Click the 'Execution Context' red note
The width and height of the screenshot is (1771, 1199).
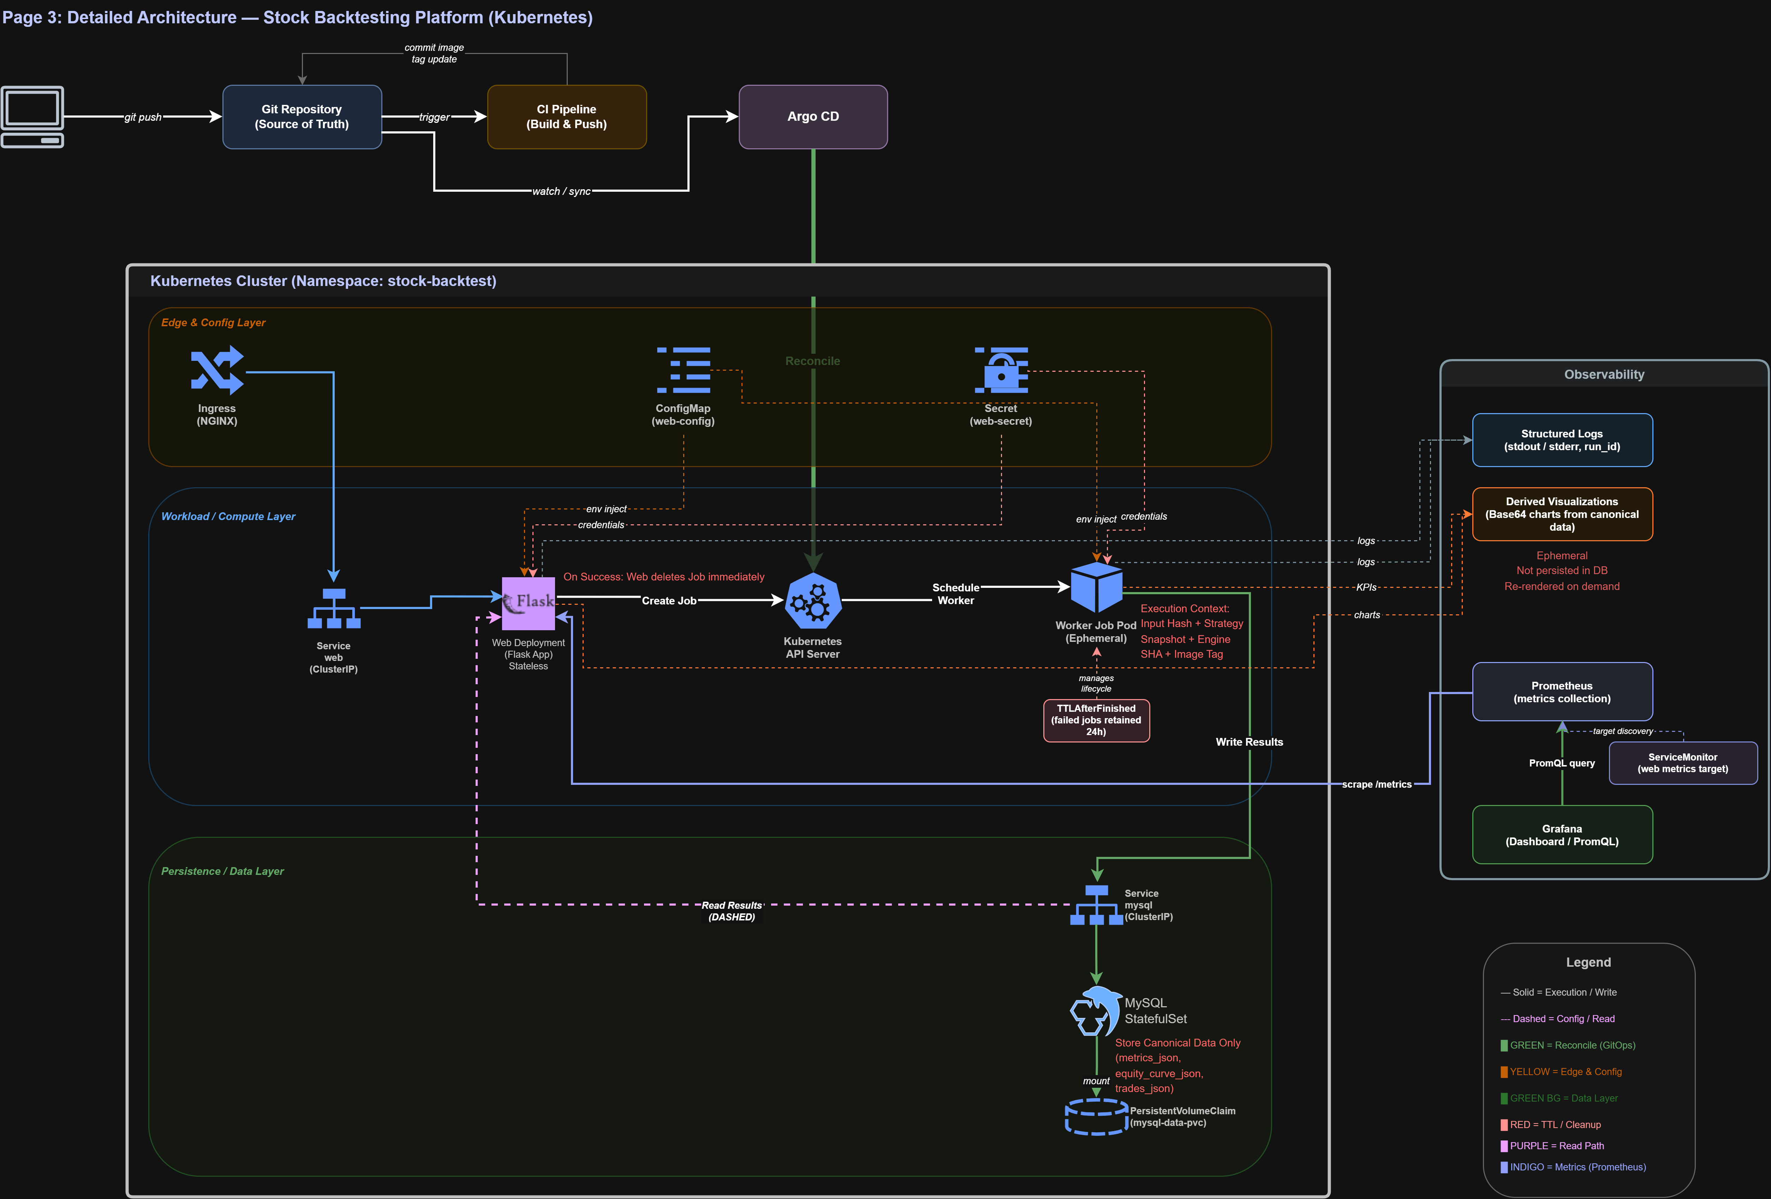point(1192,631)
